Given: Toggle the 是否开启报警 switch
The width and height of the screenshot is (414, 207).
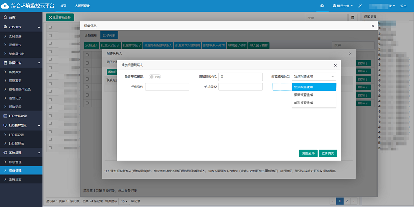Looking at the screenshot, I should pyautogui.click(x=155, y=76).
